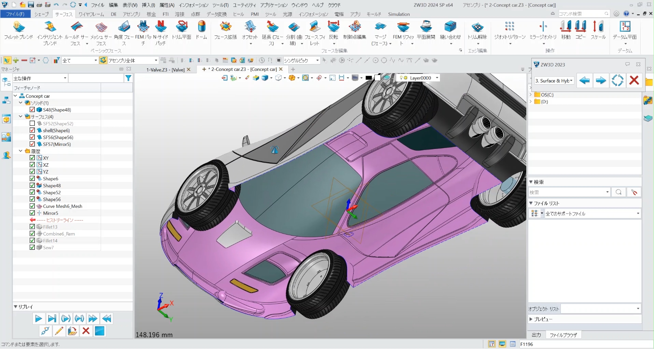Check the SF52(Shape52) surface checkbox

pos(32,123)
